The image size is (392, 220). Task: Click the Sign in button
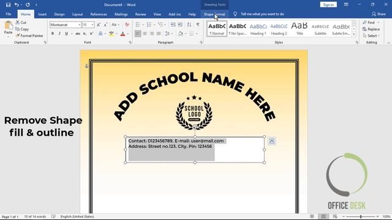(328, 5)
